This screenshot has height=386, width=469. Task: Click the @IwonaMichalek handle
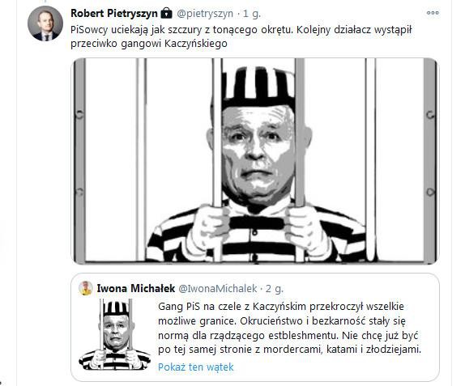click(218, 289)
